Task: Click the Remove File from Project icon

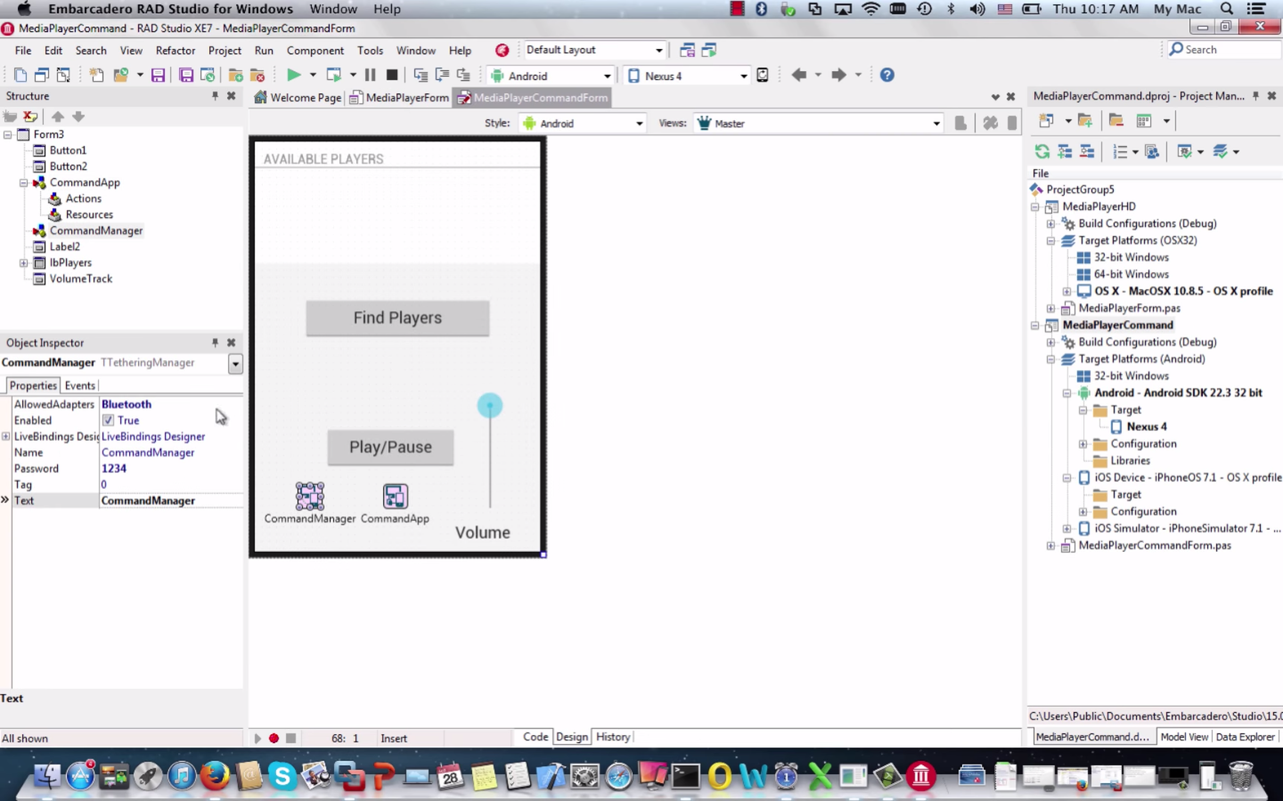Action: pyautogui.click(x=257, y=76)
